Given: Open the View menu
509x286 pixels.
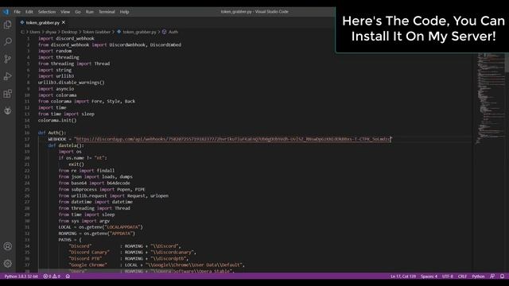Looking at the screenshot, I should point(65,12).
